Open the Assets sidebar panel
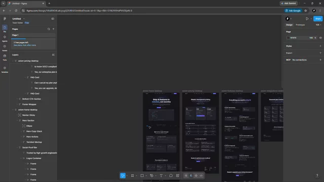Image resolution: width=324 pixels, height=182 pixels. [x=5, y=48]
